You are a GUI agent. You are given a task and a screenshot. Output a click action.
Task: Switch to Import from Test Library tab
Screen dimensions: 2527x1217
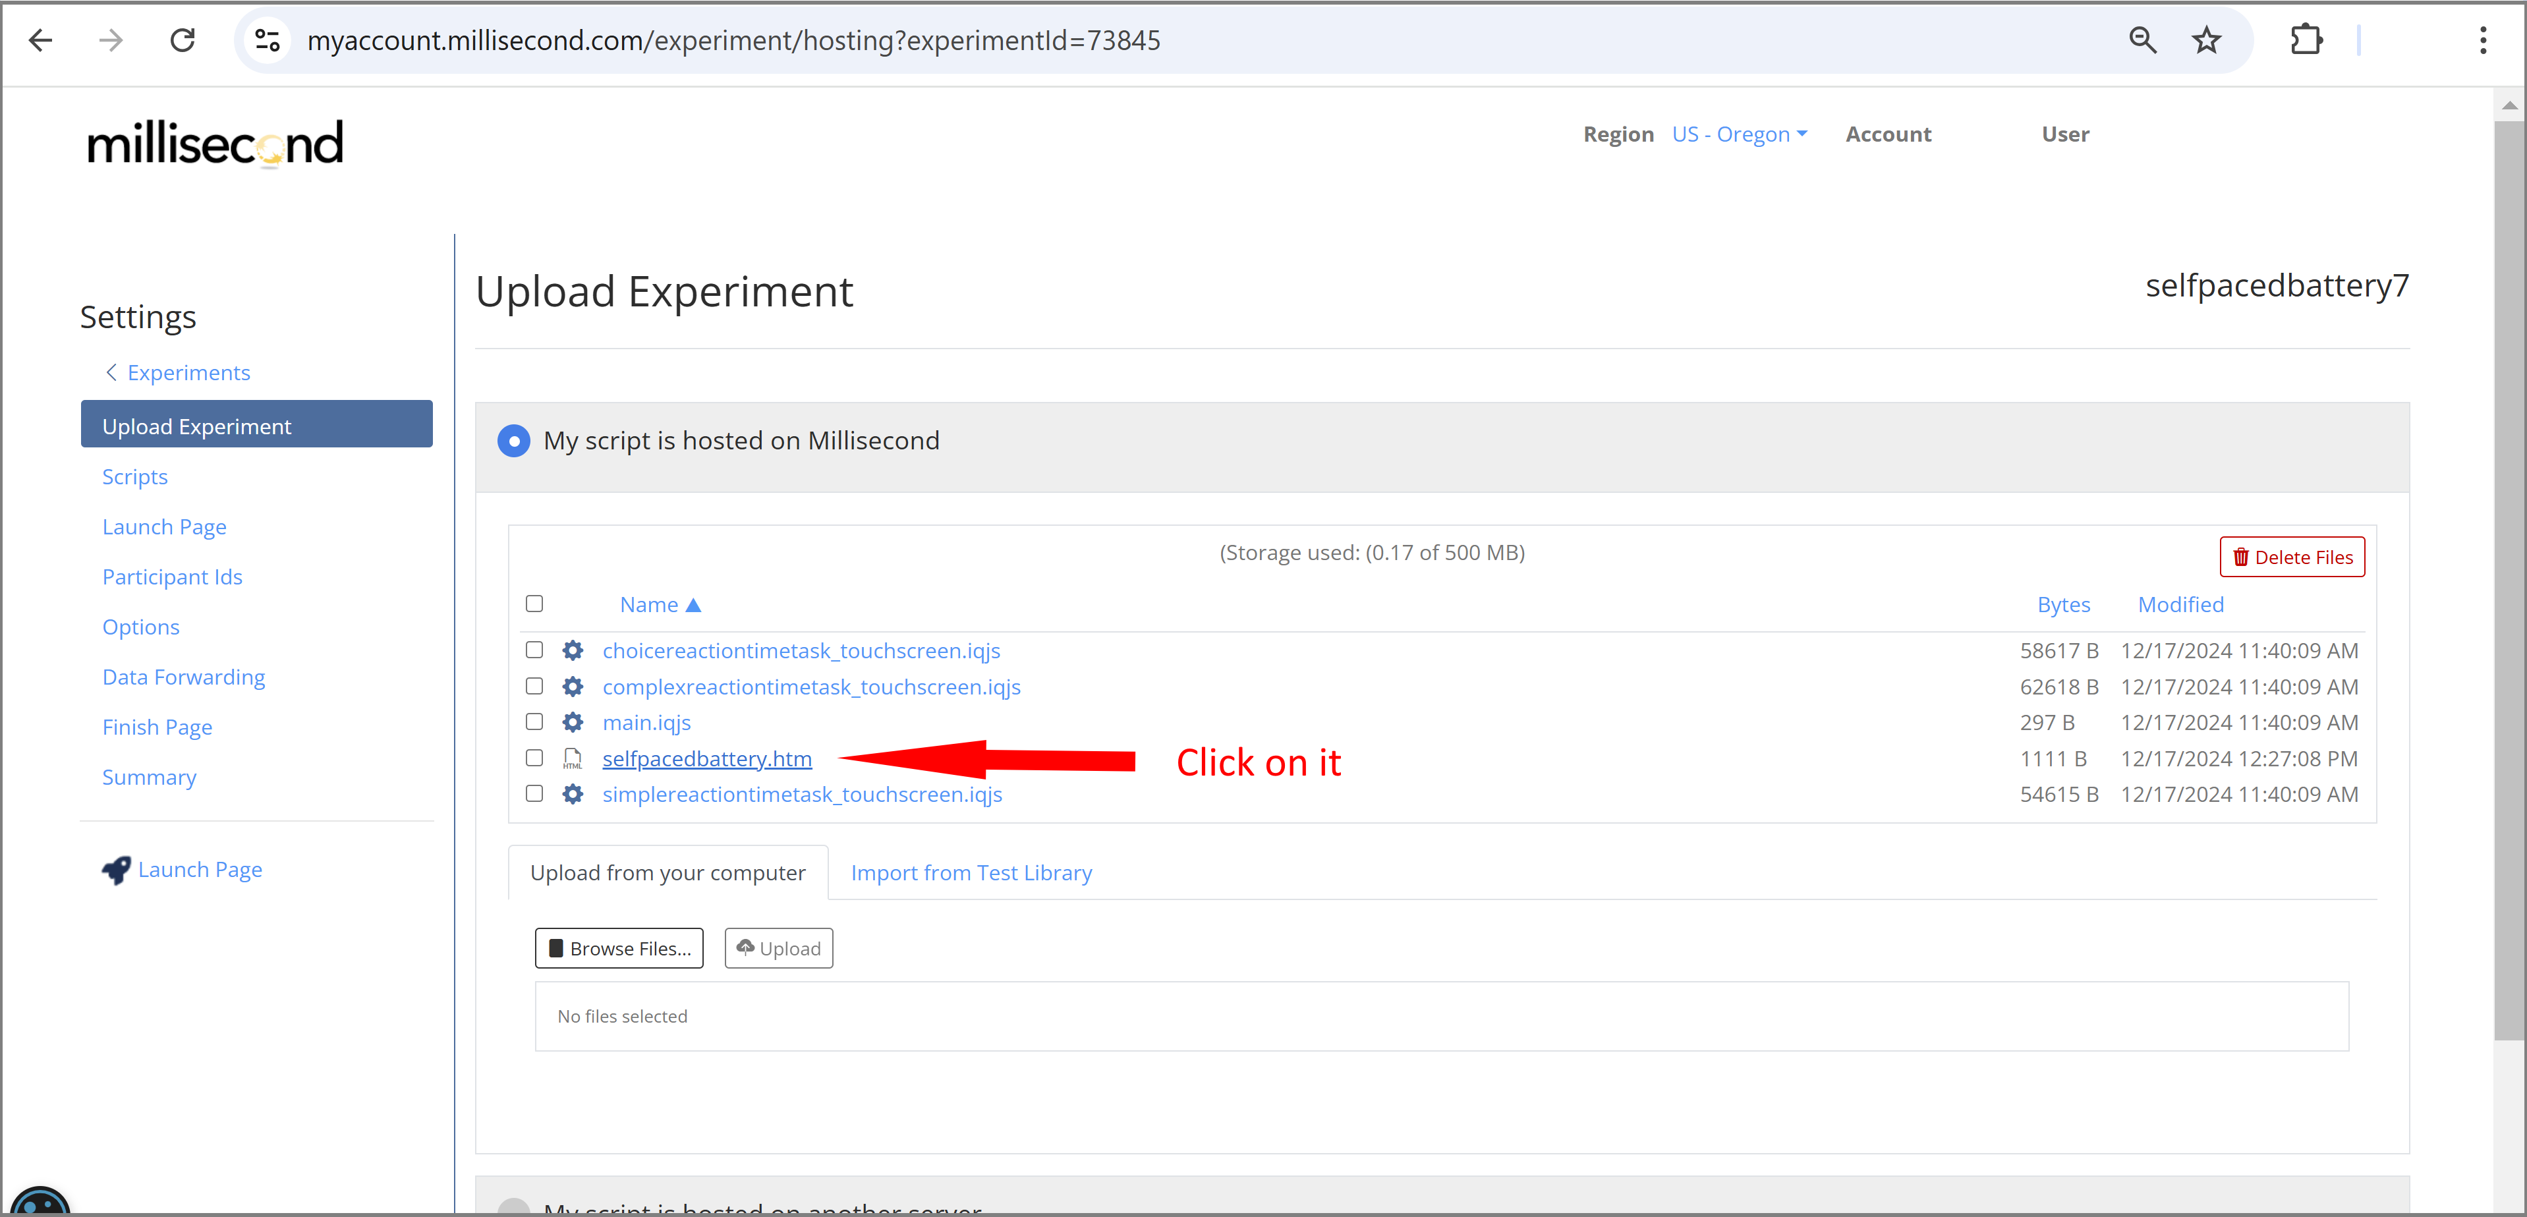(x=970, y=872)
